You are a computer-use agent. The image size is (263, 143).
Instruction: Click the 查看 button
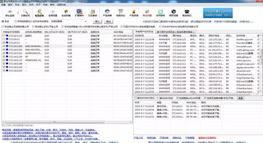click(241, 98)
